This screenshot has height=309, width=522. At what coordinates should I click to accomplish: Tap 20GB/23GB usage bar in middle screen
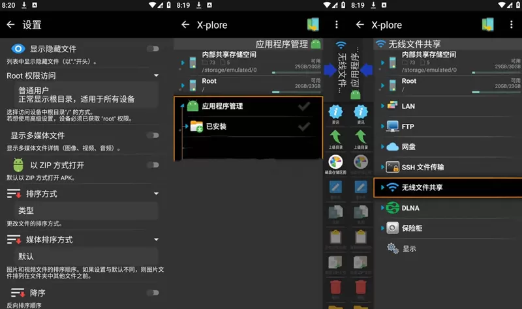tap(296, 92)
